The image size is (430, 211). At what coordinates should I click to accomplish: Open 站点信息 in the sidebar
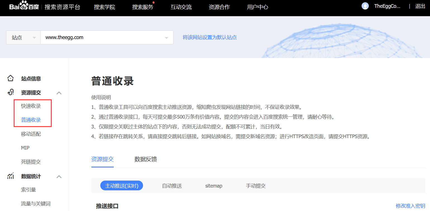[31, 79]
